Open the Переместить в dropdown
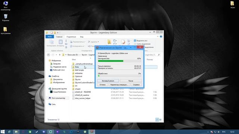 point(78,42)
